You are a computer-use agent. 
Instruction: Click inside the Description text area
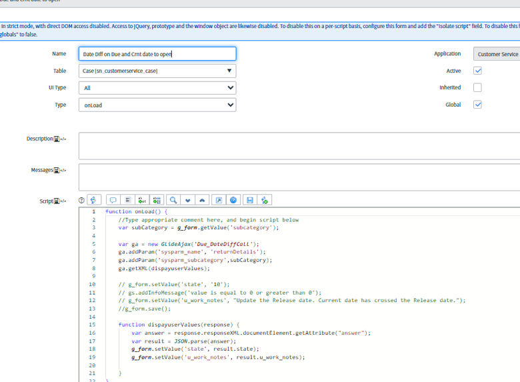pyautogui.click(x=299, y=146)
